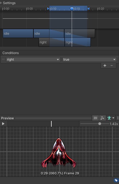This screenshot has height=184, width=119.
Task: Click the asset label tag icon
Action: click(x=116, y=180)
